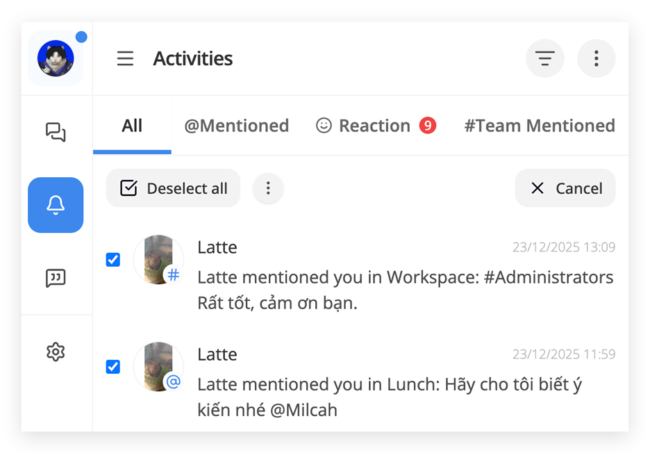
Task: Open the filter icon in header
Action: coord(545,59)
